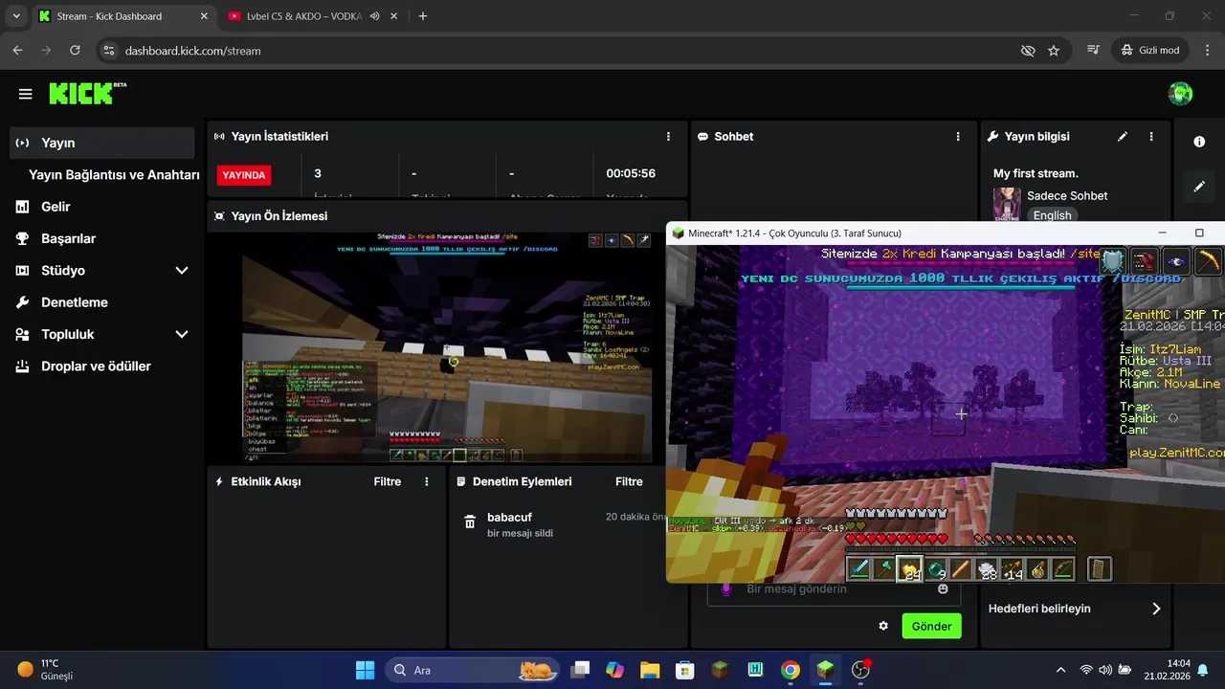Click the Bir mesaj gönderin chat input
Viewport: 1225px width, 689px height.
[x=835, y=589]
